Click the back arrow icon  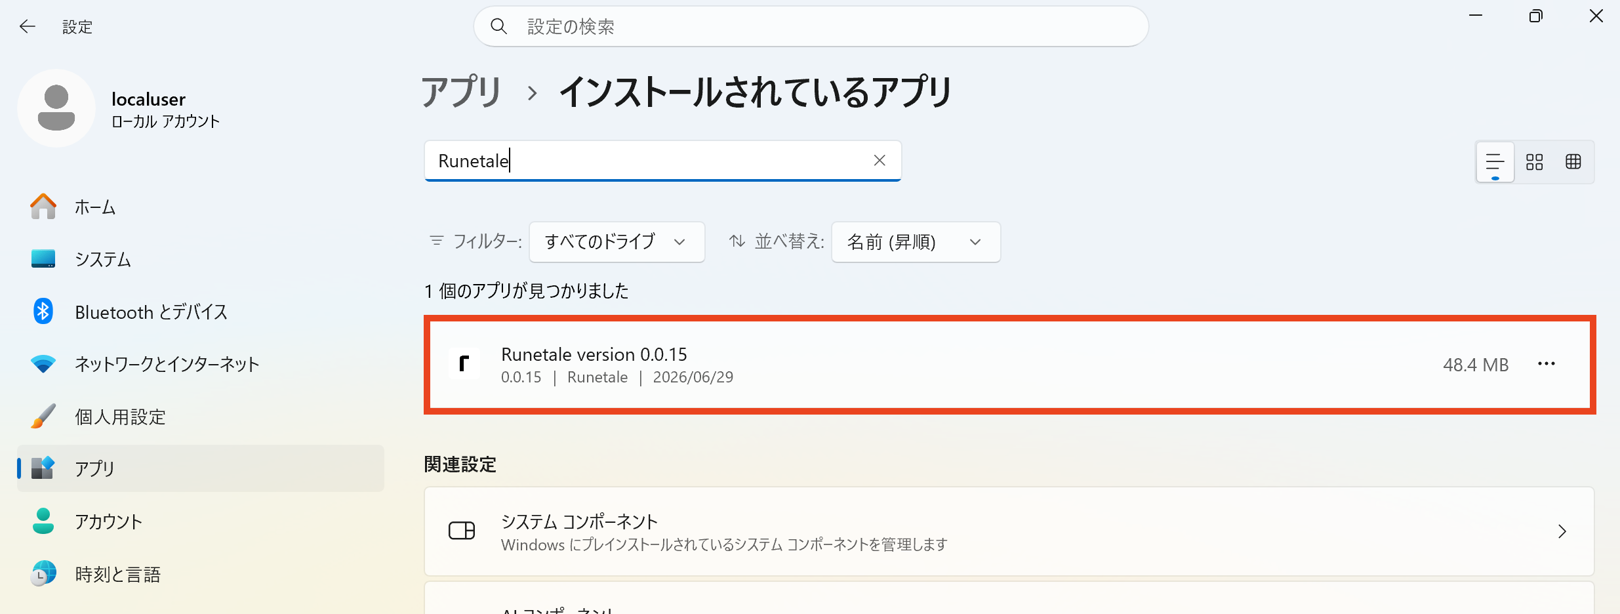pyautogui.click(x=28, y=26)
